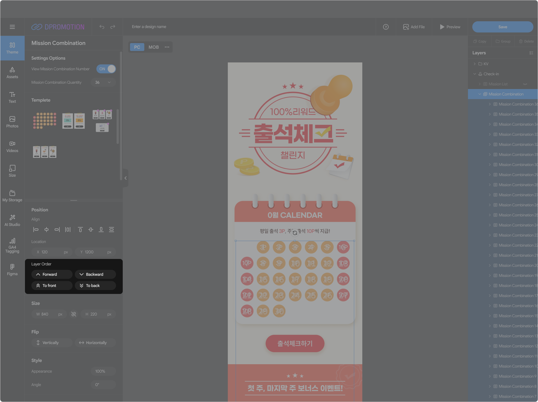The height and width of the screenshot is (402, 538).
Task: Click the redo arrow
Action: (113, 27)
